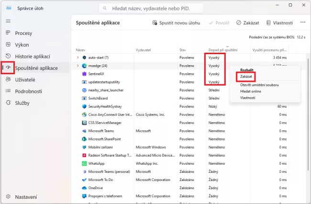Open Nastavení settings gear
311x204 pixels.
coord(8,197)
